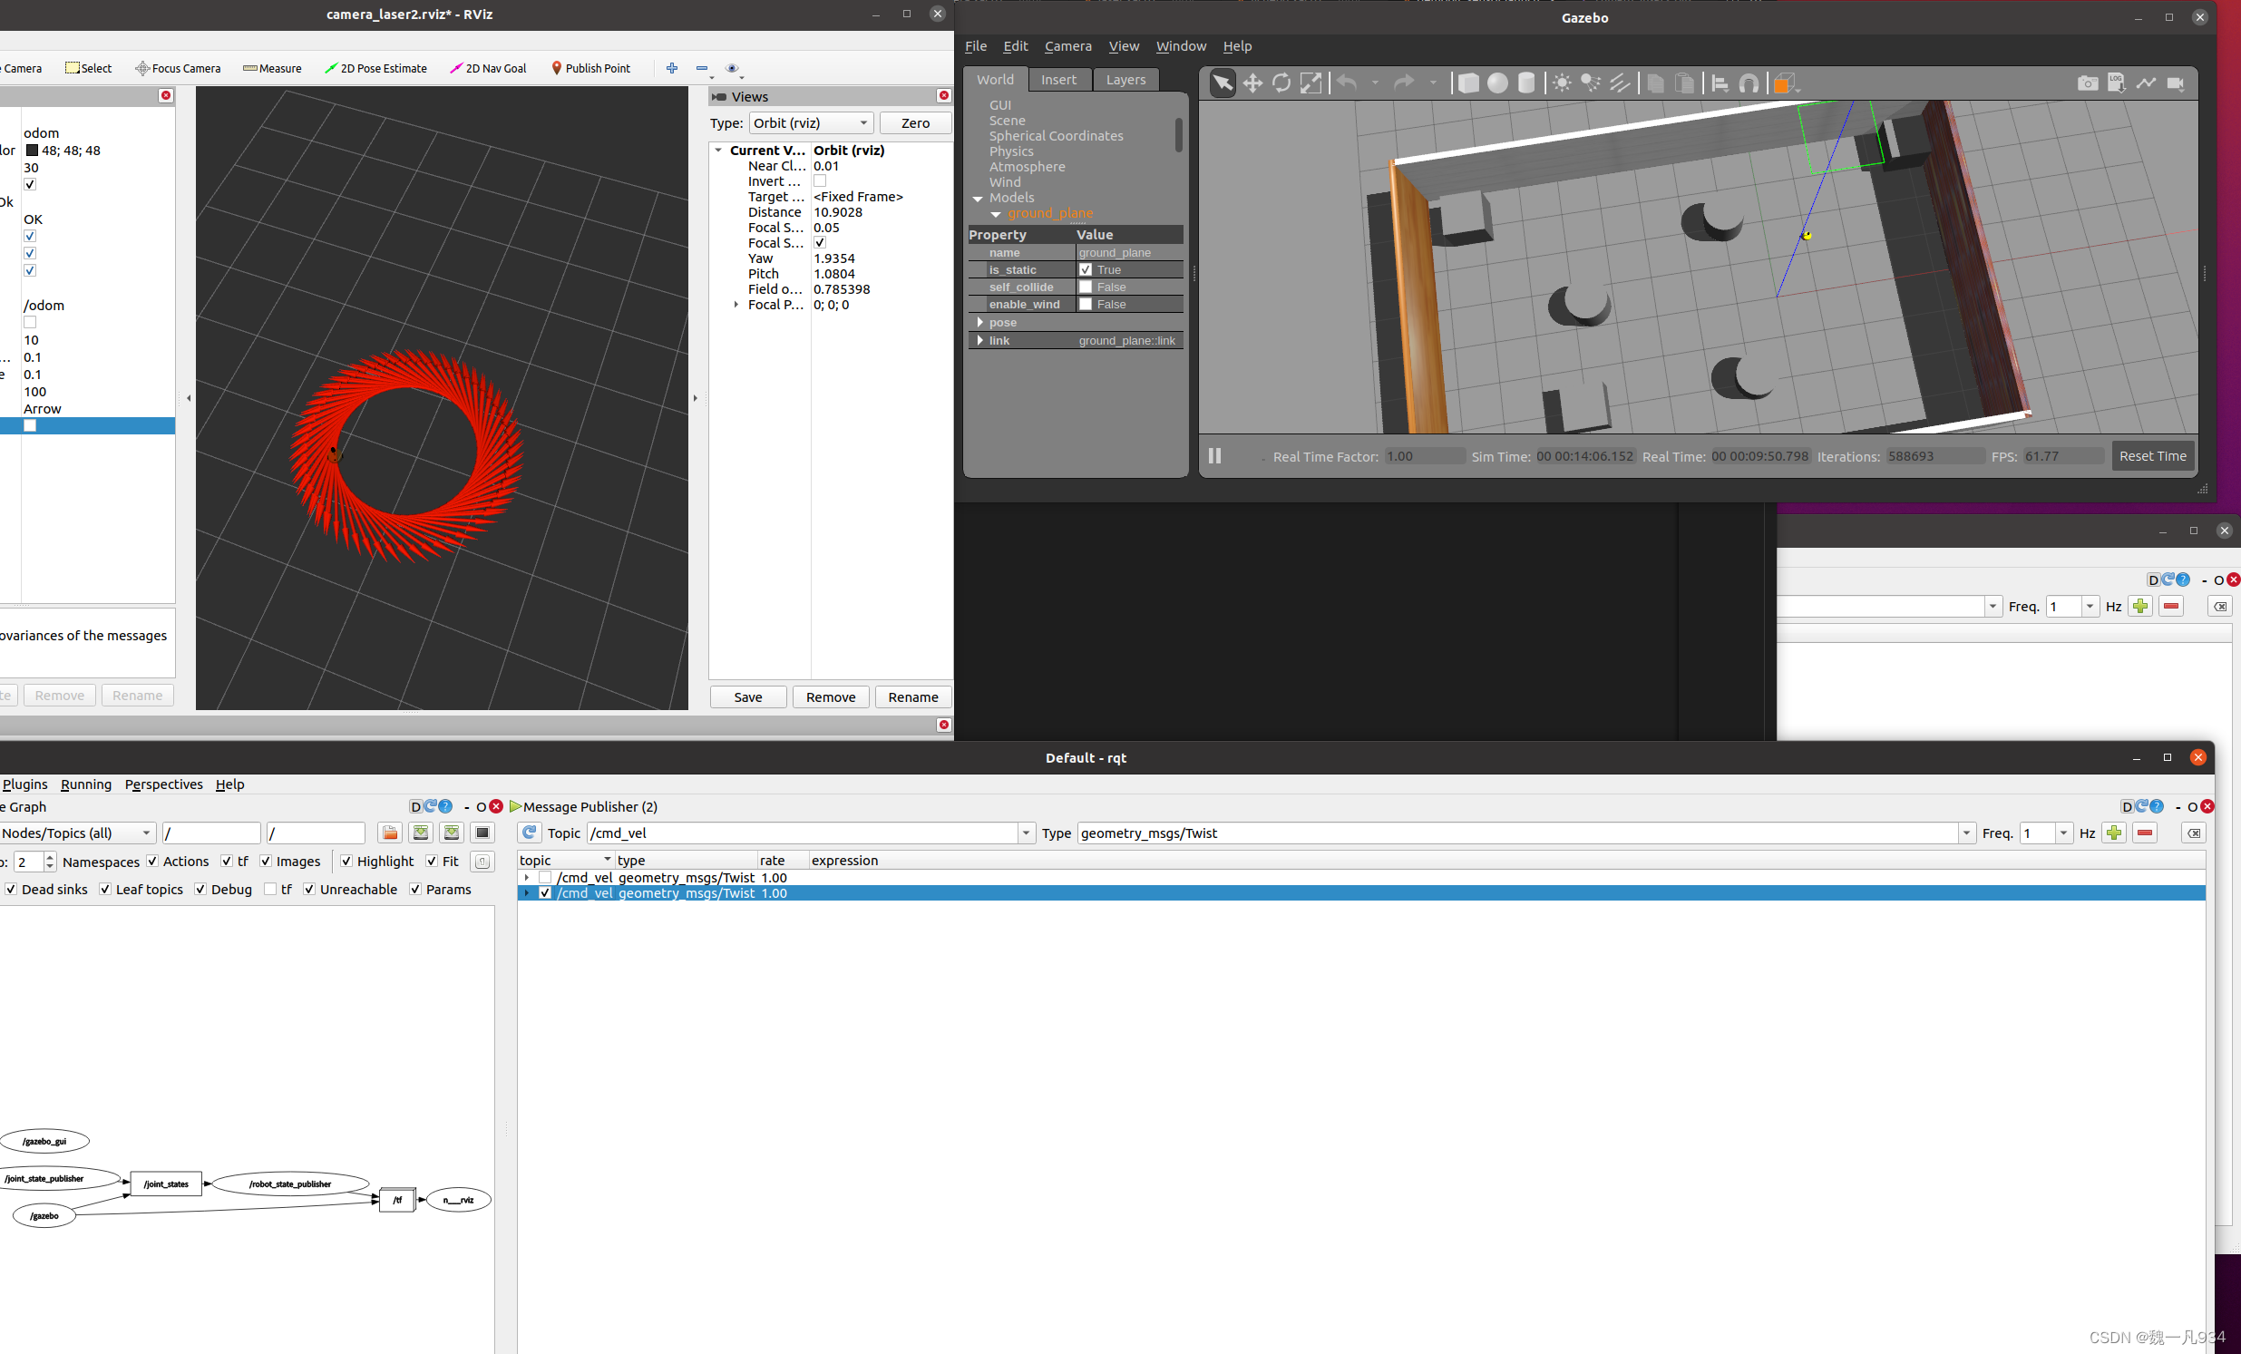
Task: Click Zero button in RViz Views
Action: tap(915, 122)
